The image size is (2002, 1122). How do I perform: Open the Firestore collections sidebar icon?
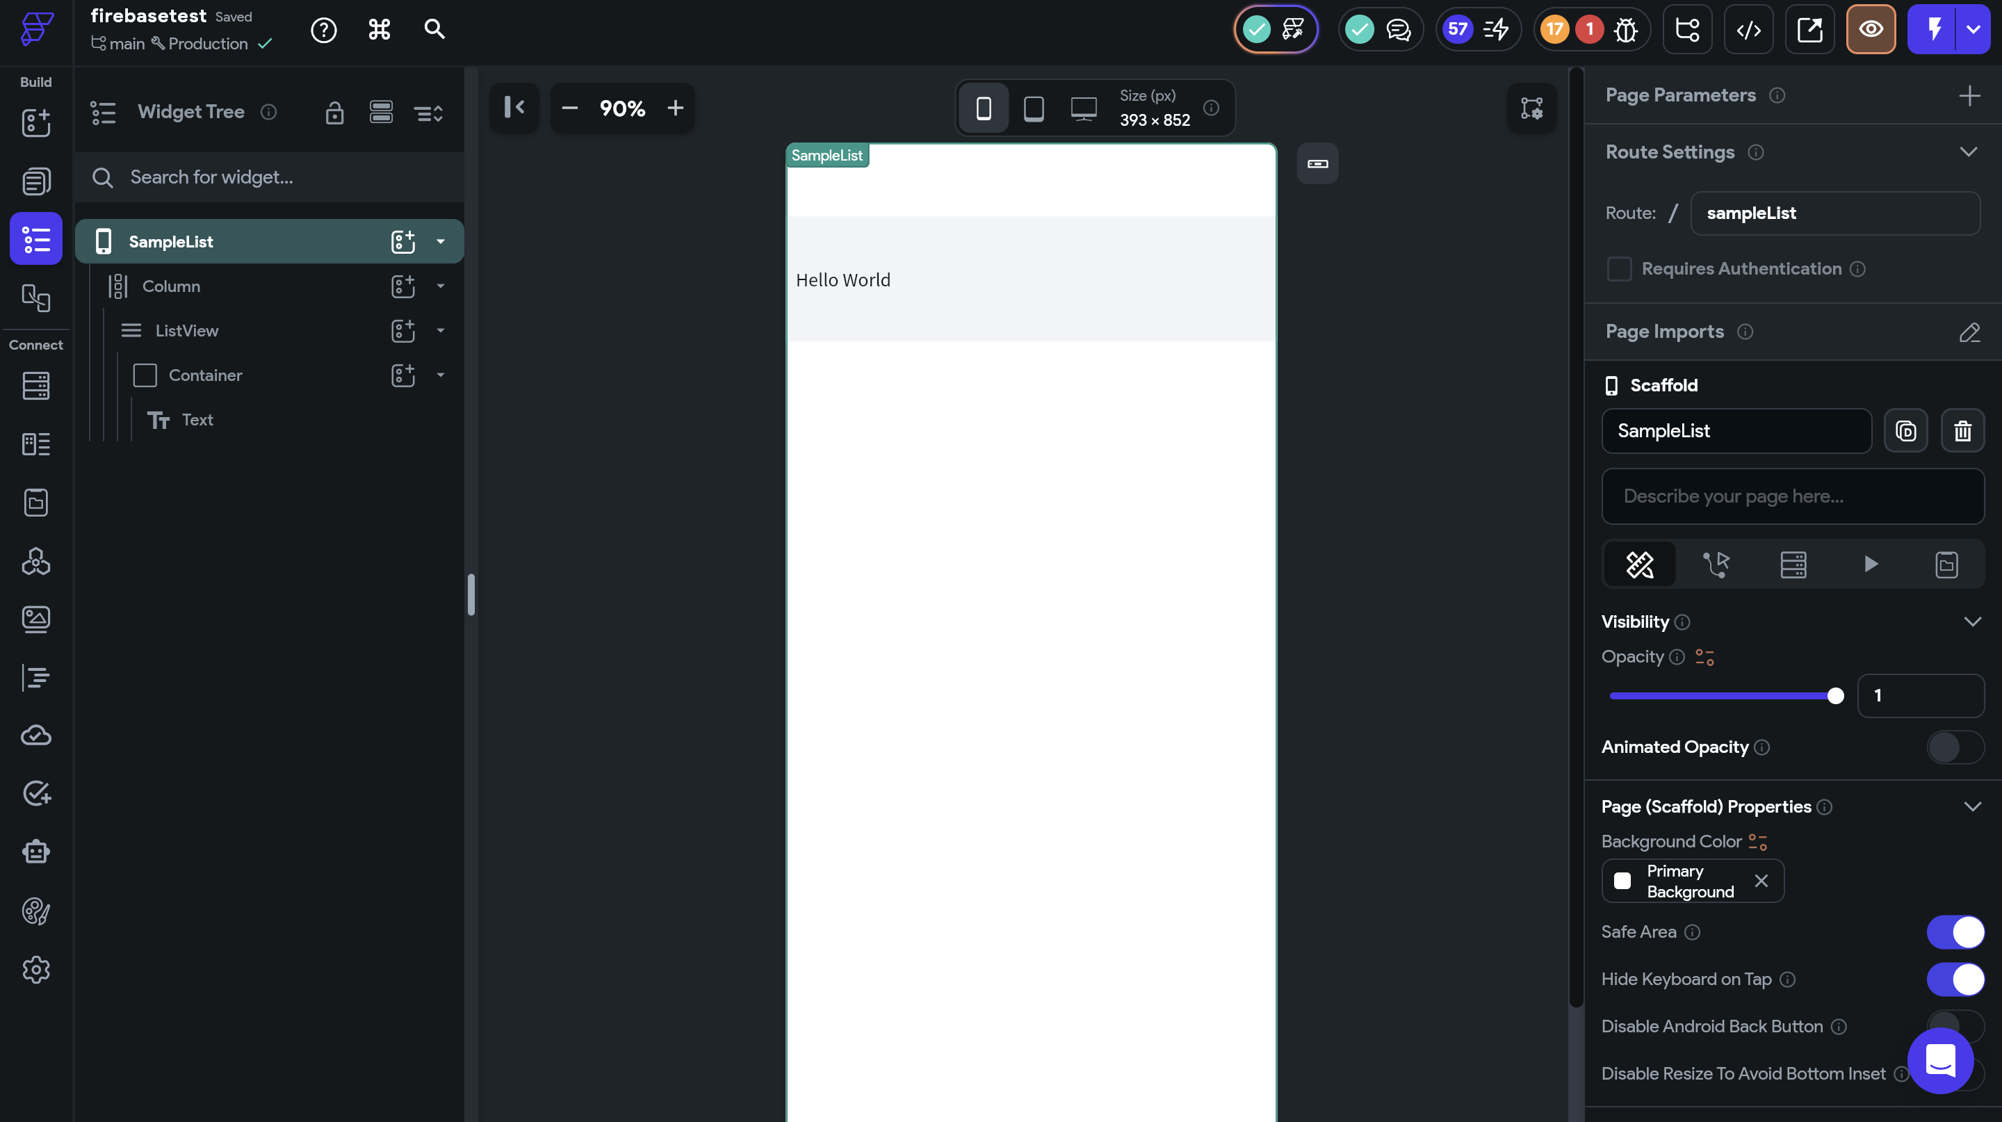coord(35,385)
